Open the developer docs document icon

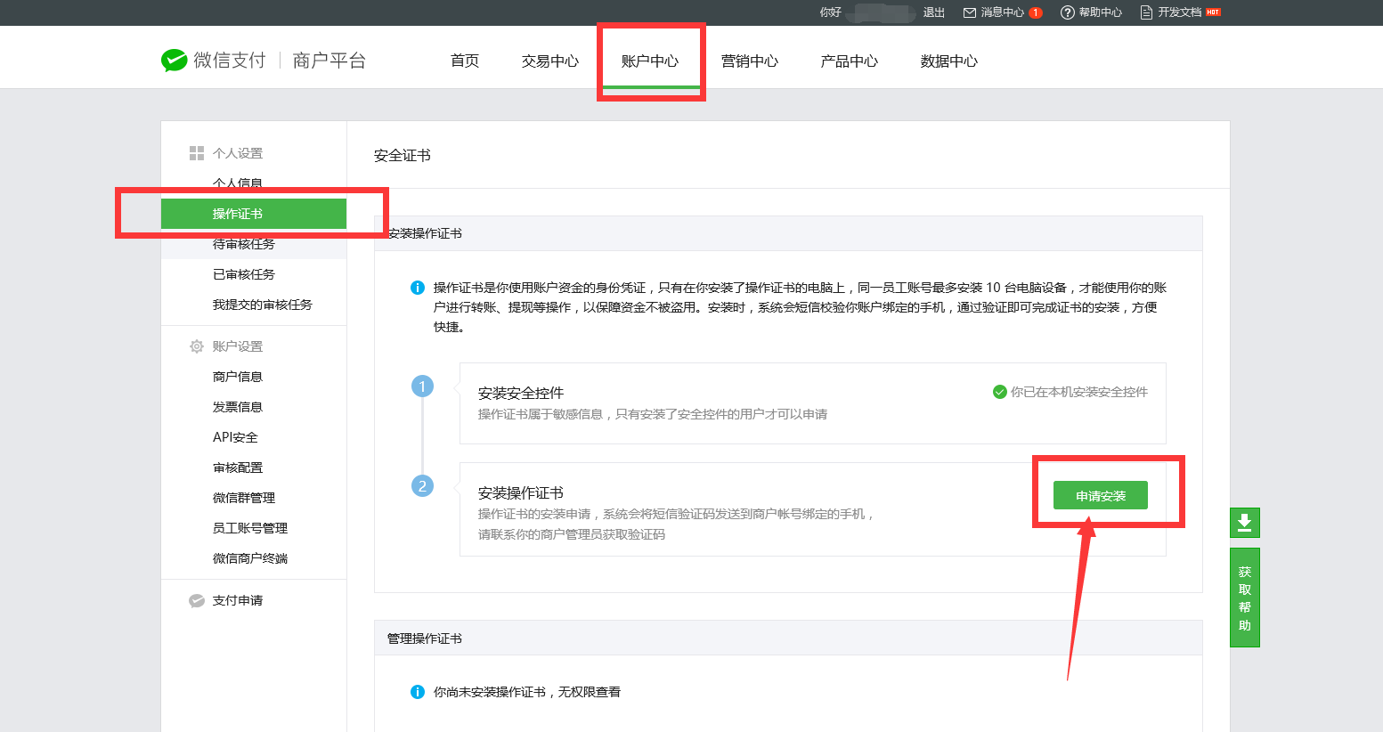[x=1146, y=12]
